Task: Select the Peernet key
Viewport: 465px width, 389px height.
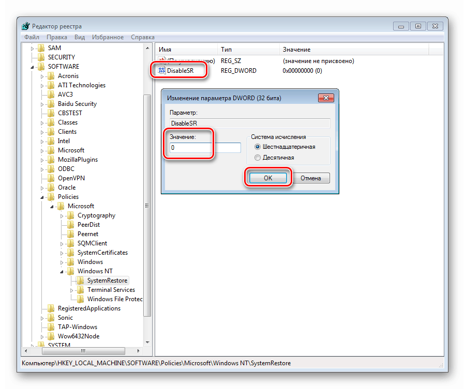Action: [x=88, y=234]
